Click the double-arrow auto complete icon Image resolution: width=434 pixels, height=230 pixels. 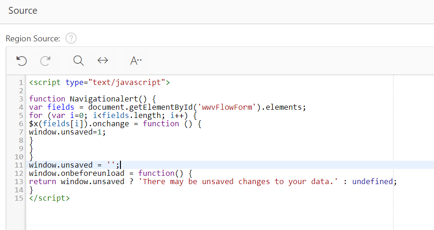103,60
